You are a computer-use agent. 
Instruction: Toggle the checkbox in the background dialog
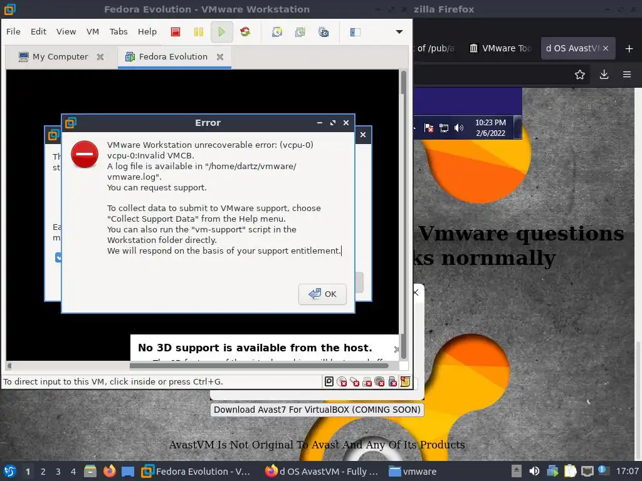58,257
